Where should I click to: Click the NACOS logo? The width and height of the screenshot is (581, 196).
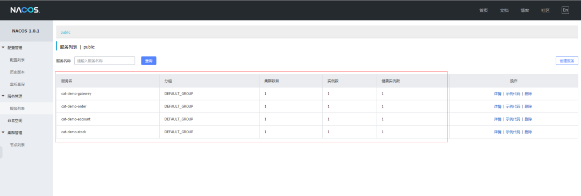click(x=25, y=10)
